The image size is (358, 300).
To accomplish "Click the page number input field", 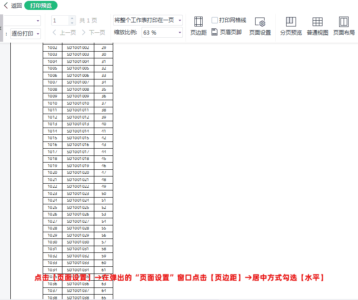I will coord(60,21).
